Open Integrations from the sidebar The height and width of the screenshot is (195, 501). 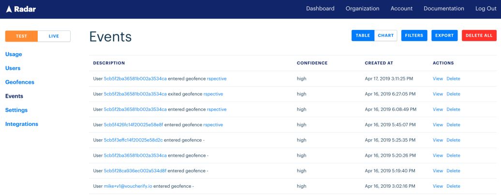click(x=22, y=124)
